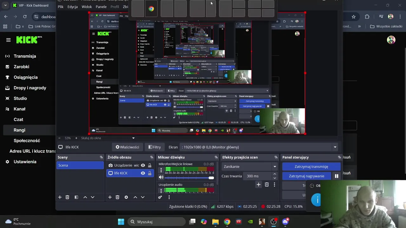Open Windows Start menu

coord(121,222)
